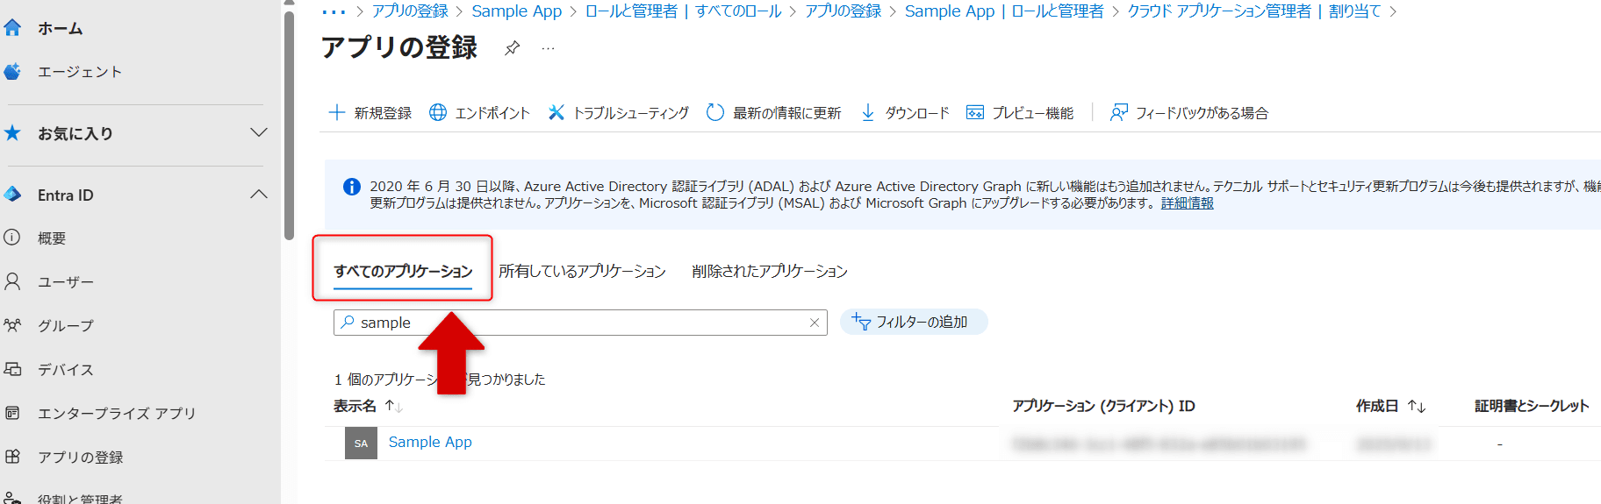The width and height of the screenshot is (1601, 504).
Task: Sort by 作成日 column arrows
Action: pyautogui.click(x=1417, y=406)
